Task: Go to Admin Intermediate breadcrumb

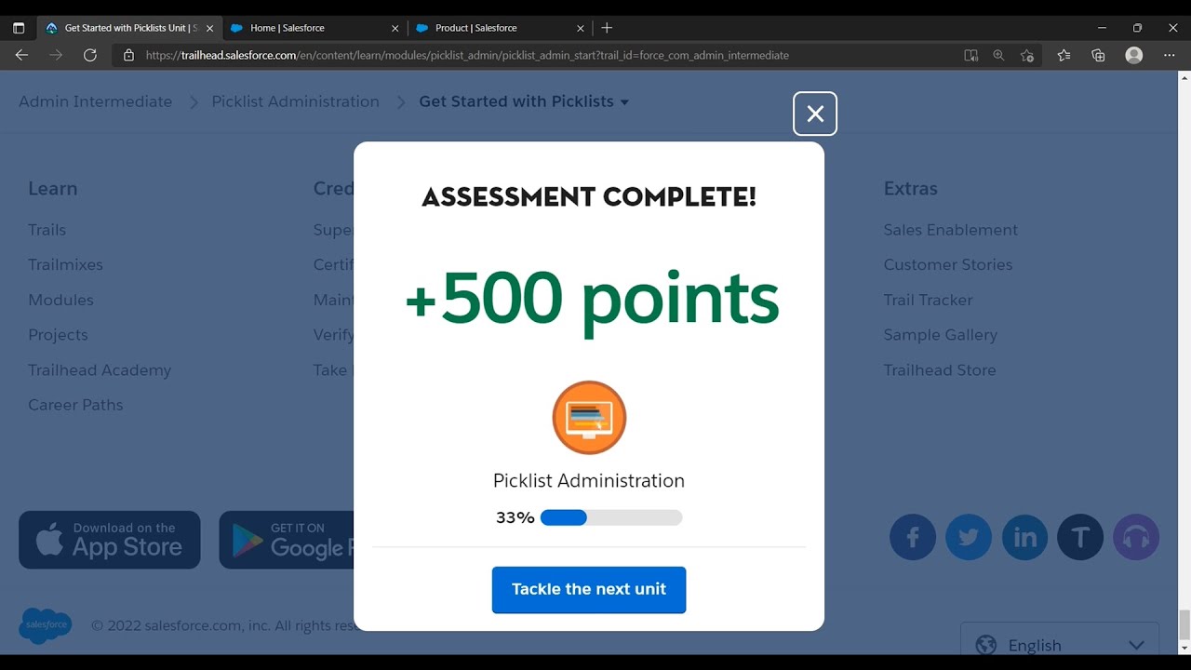Action: pyautogui.click(x=96, y=101)
